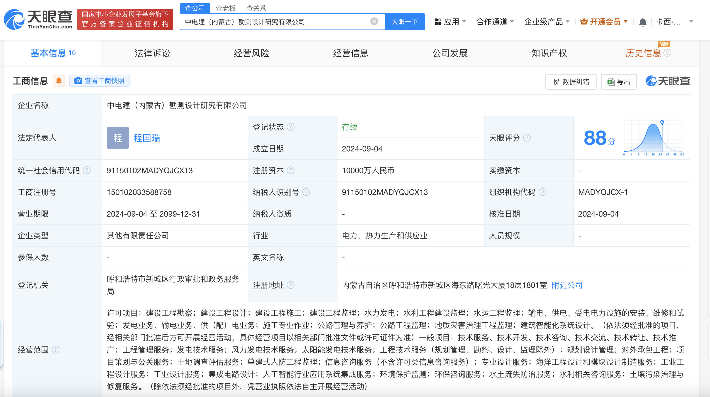Viewport: 710px width, 397px height.
Task: Open the 附近公司 link
Action: [x=566, y=285]
